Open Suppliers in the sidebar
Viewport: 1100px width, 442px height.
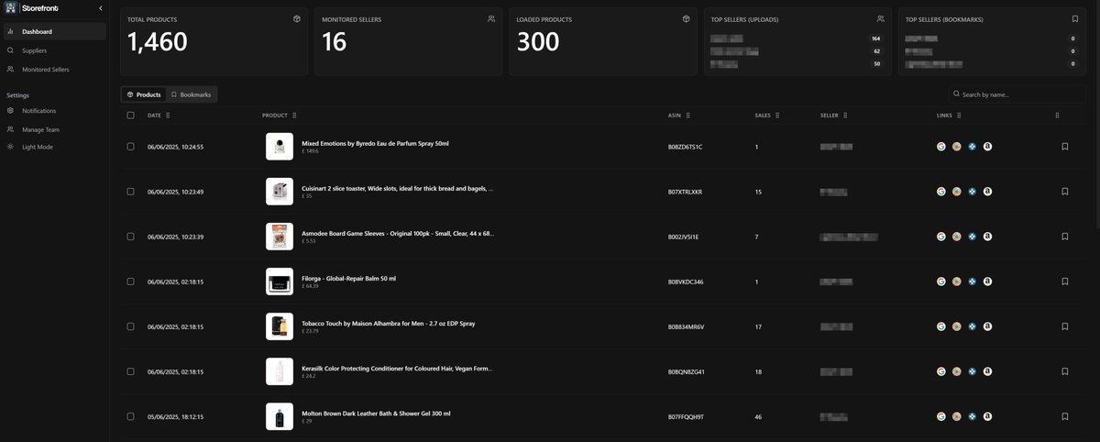pyautogui.click(x=54, y=50)
